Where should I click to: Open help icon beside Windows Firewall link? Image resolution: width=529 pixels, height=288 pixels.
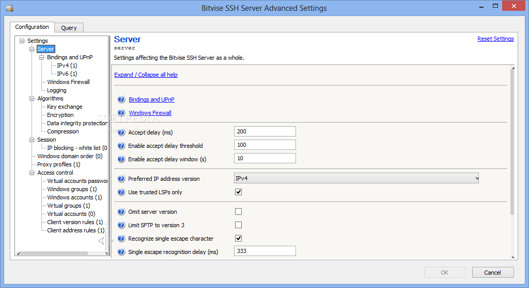(121, 113)
